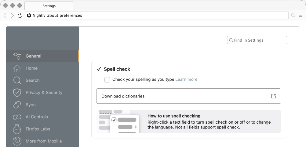Click the General sliders icon in sidebar
This screenshot has width=306, height=147.
(x=17, y=56)
